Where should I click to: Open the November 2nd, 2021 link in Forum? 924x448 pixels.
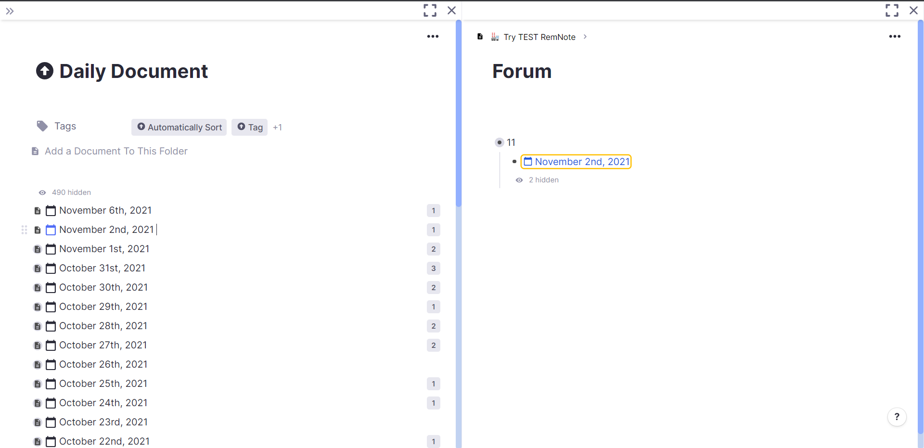(x=581, y=162)
